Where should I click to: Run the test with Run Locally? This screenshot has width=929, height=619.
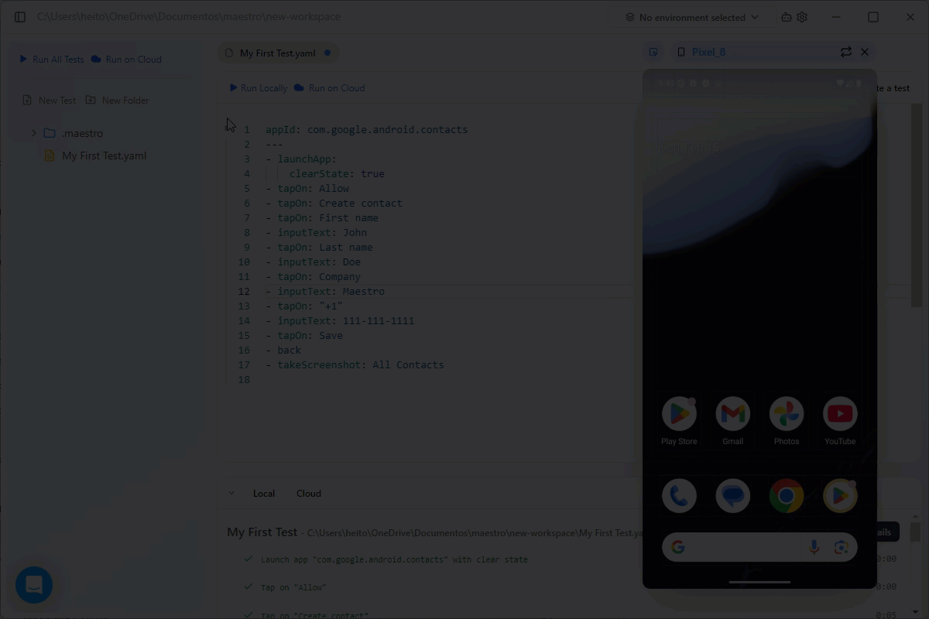(x=259, y=88)
